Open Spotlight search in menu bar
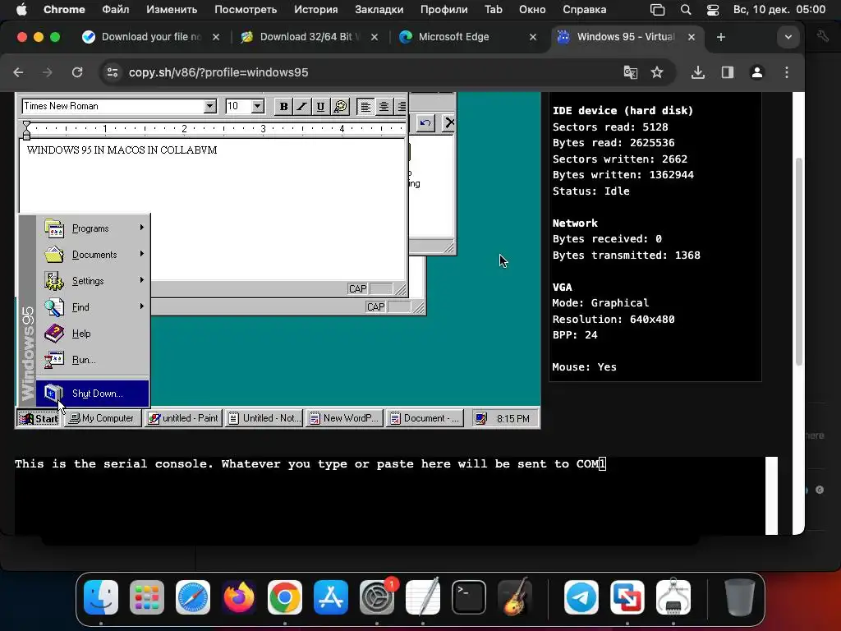Image resolution: width=841 pixels, height=631 pixels. 686,10
